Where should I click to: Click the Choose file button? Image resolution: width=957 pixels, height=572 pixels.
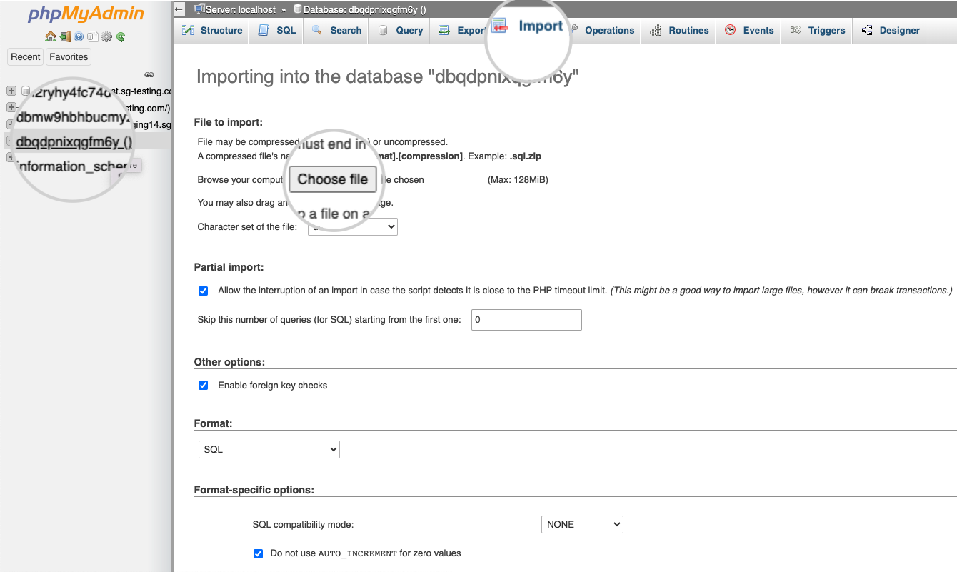click(x=332, y=179)
